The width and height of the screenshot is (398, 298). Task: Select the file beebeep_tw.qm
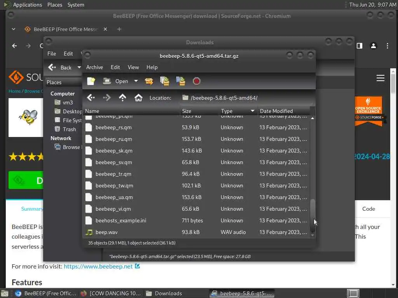coord(196,186)
